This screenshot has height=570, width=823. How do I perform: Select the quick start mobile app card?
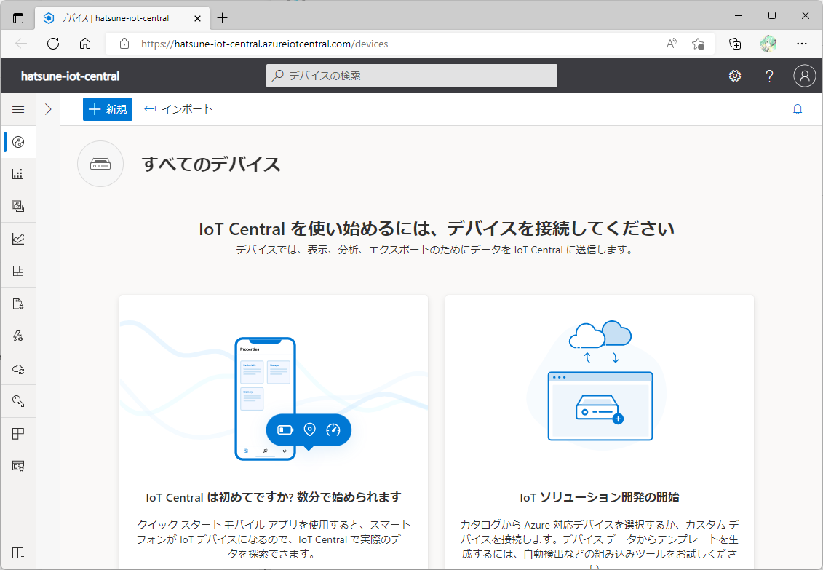coord(274,432)
